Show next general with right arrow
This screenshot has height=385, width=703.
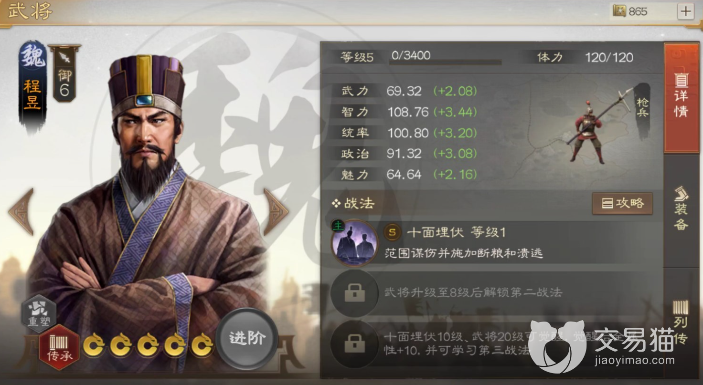coord(276,211)
